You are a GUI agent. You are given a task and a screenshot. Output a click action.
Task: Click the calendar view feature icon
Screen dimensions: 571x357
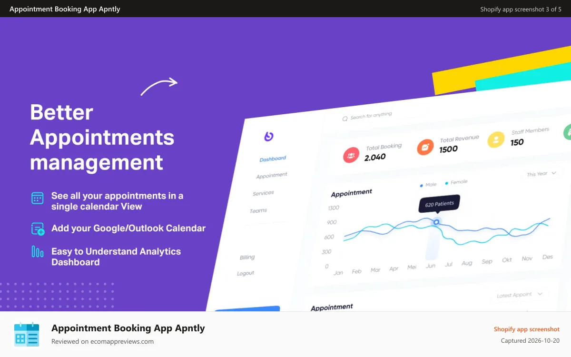[38, 198]
